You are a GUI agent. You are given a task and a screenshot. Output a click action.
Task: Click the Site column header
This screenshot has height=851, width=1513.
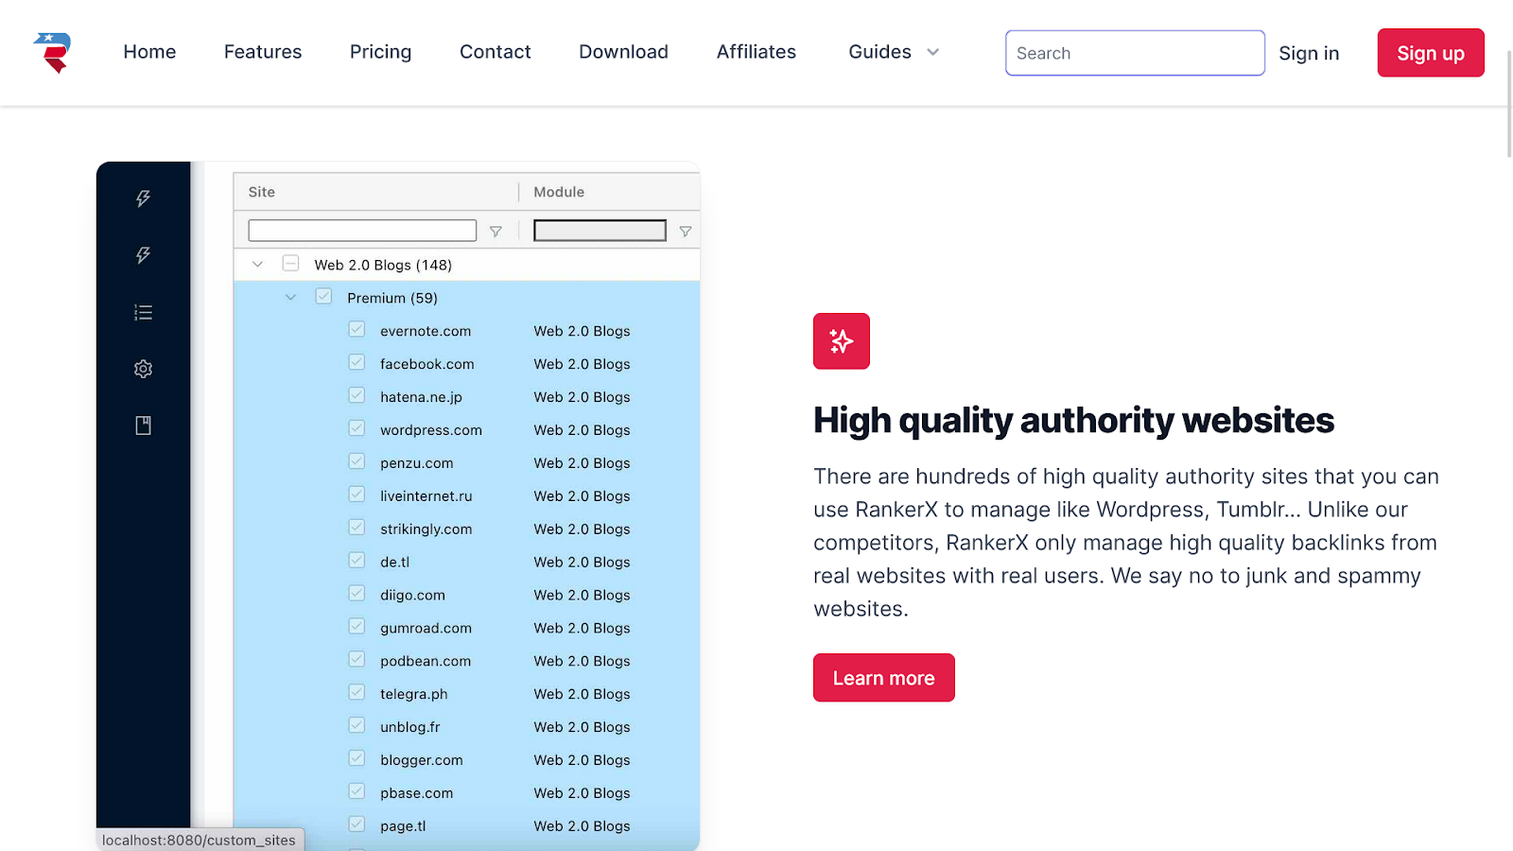pyautogui.click(x=262, y=192)
